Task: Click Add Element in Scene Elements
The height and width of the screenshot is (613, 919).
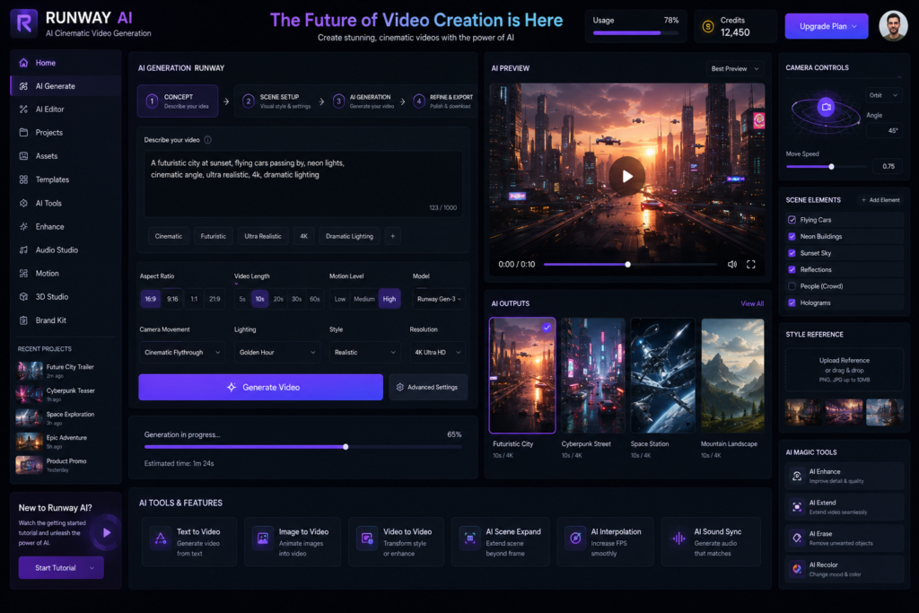Action: coord(880,200)
